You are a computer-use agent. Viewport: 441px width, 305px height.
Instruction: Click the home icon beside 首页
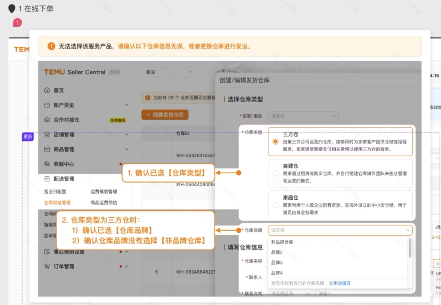point(47,90)
